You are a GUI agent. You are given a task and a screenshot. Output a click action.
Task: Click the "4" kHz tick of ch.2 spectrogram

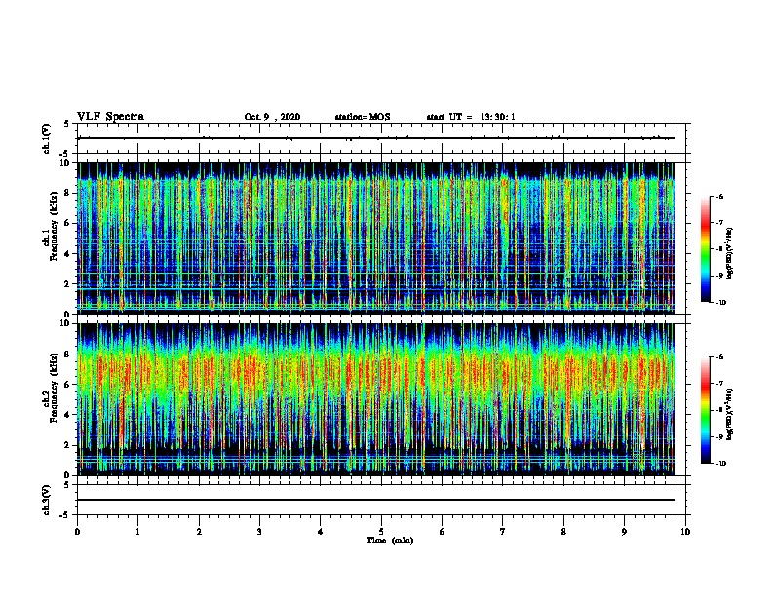click(x=67, y=415)
